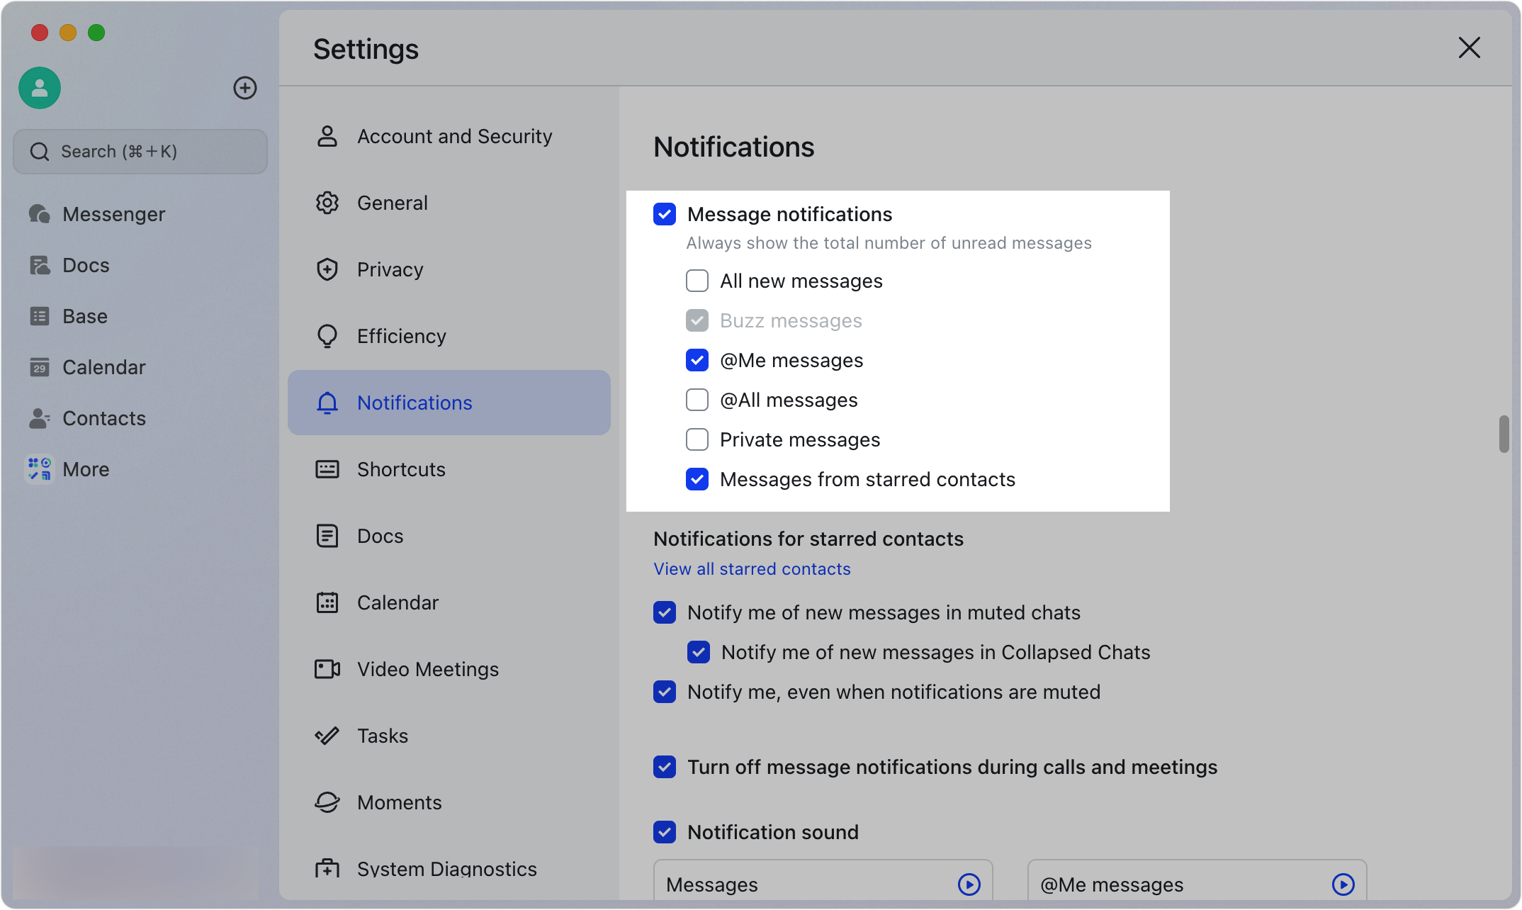Uncheck the @Me messages checkbox
Image resolution: width=1522 pixels, height=910 pixels.
point(697,360)
